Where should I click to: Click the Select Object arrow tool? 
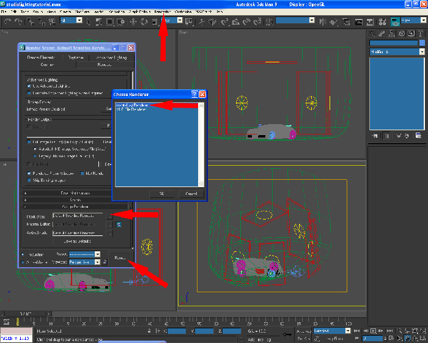(x=89, y=21)
